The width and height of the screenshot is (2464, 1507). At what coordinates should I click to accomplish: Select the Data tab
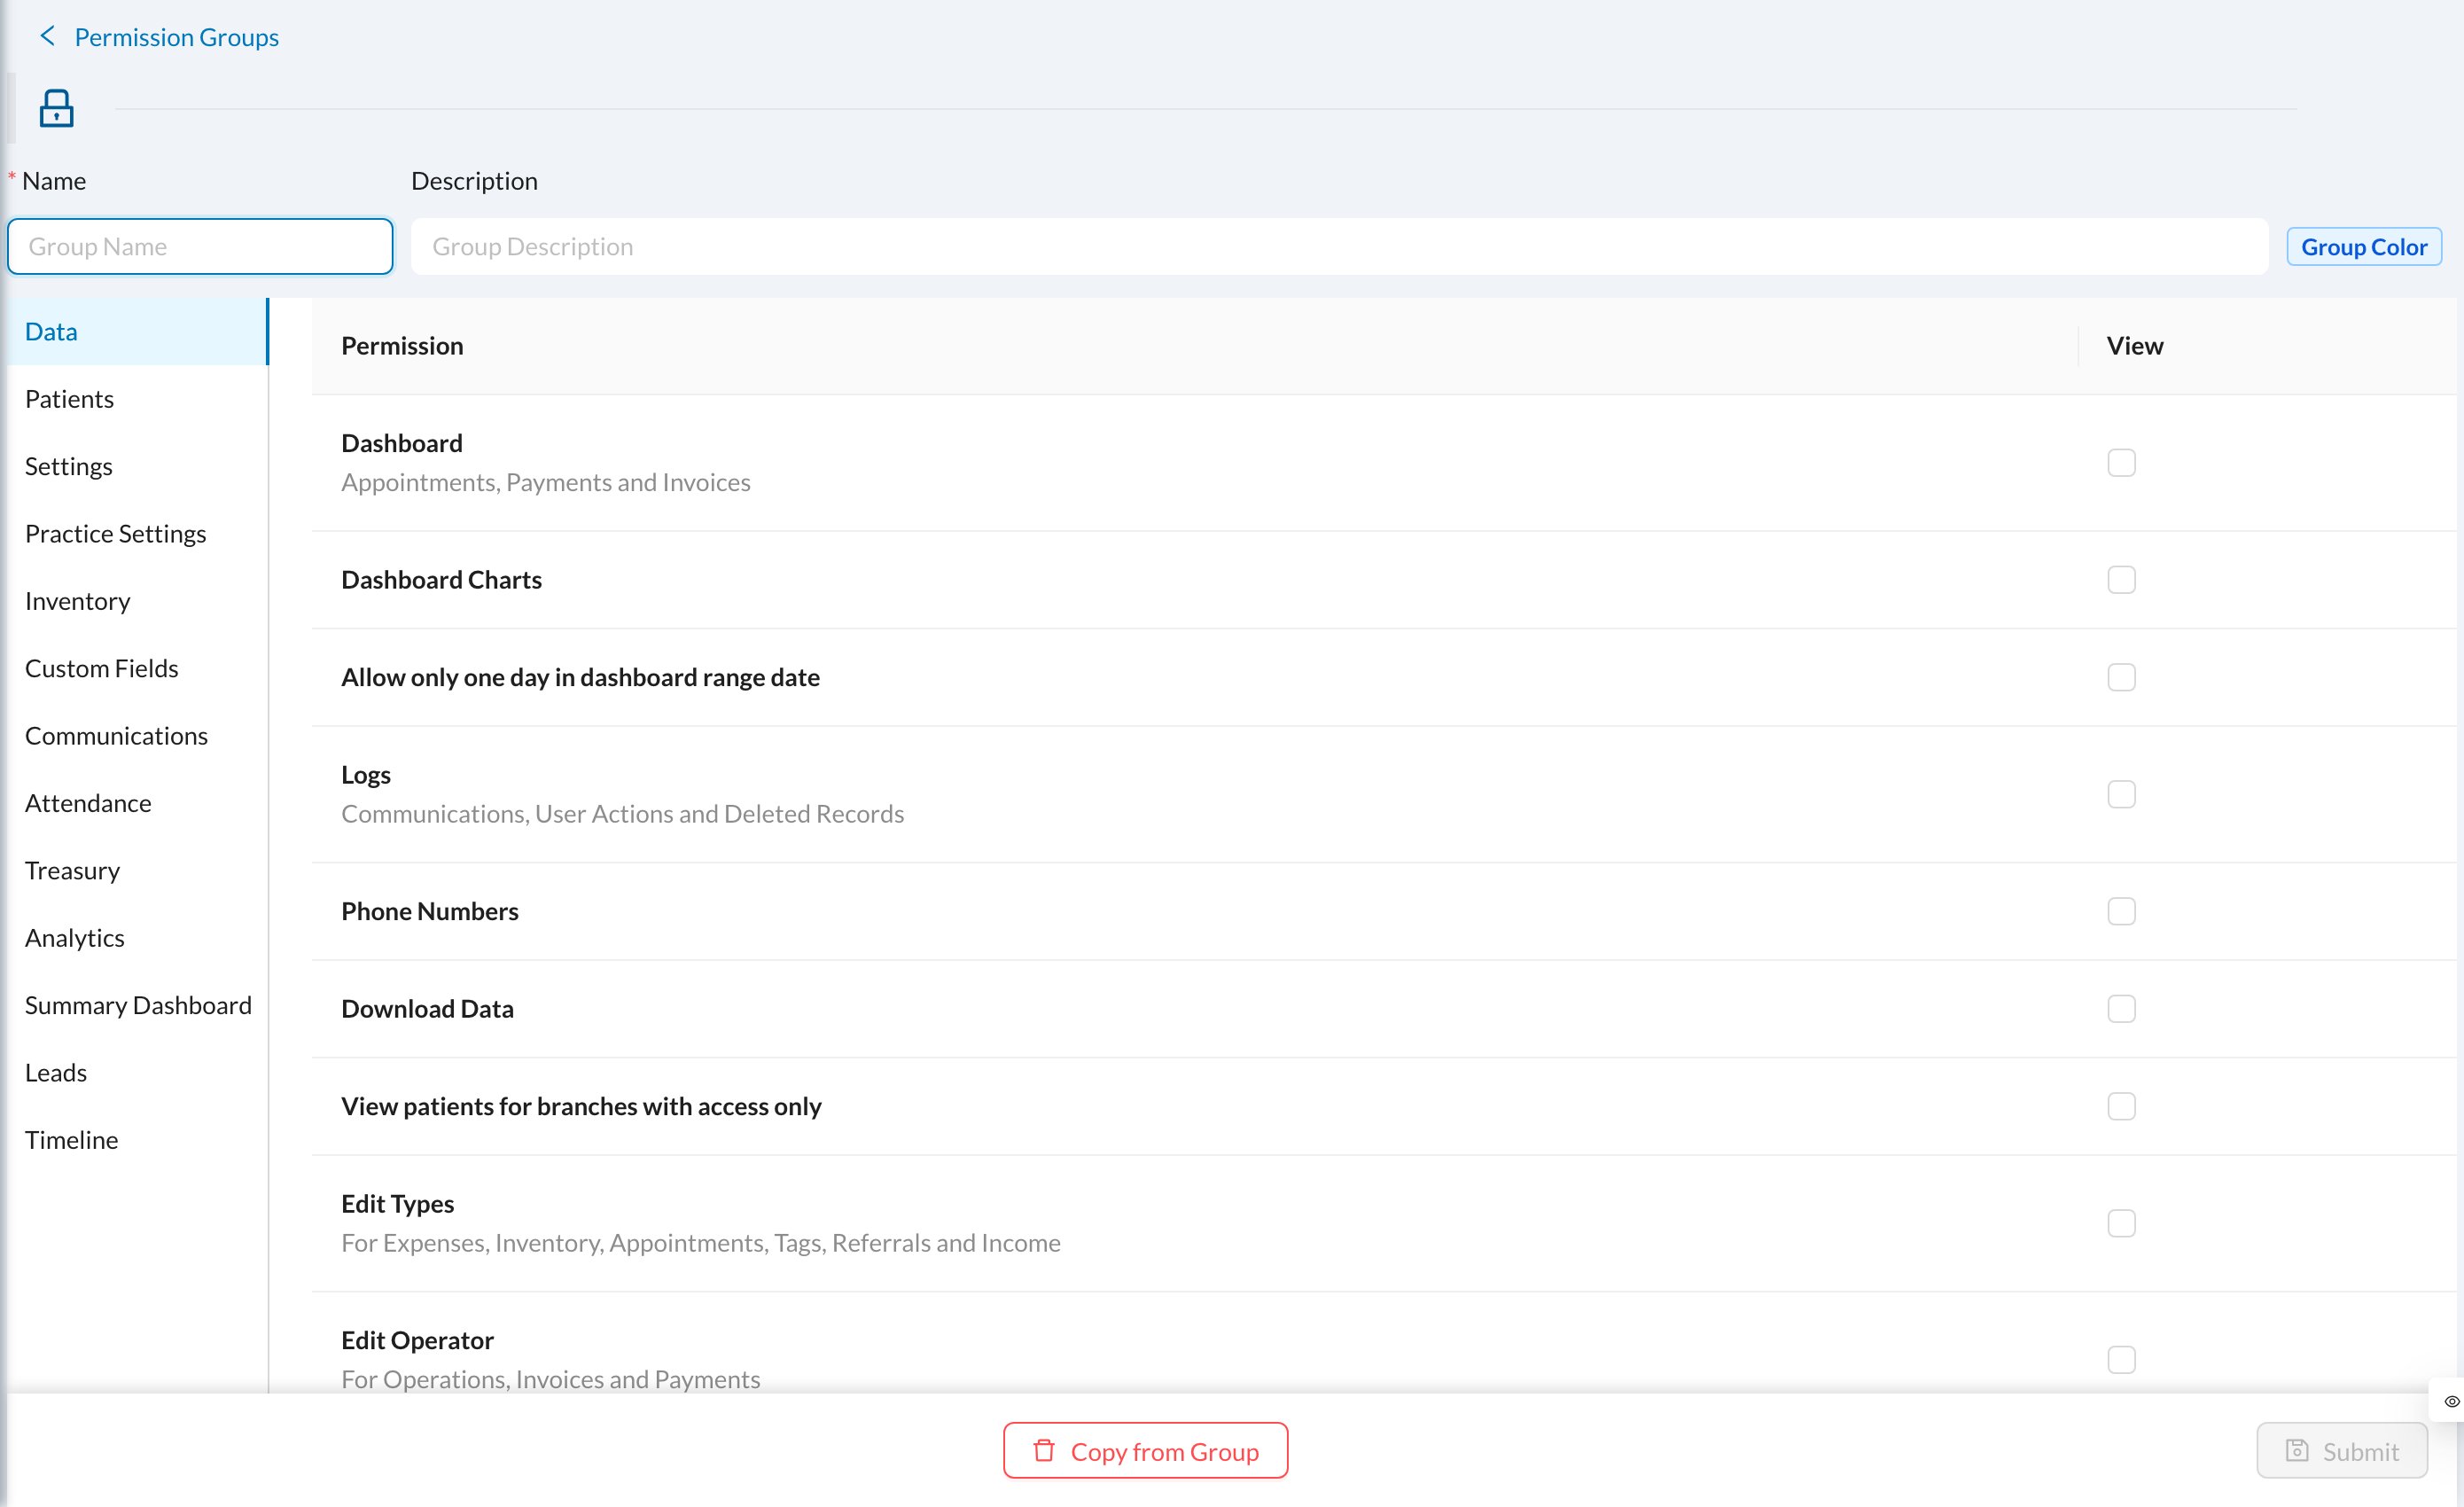tap(138, 331)
